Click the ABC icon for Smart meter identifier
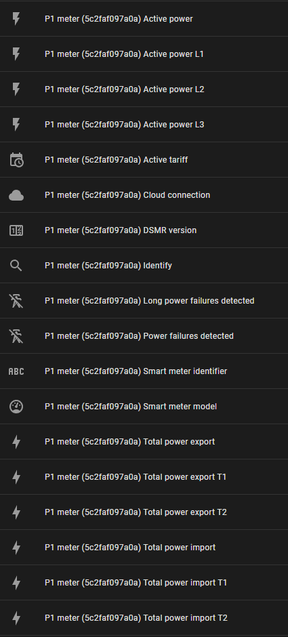The image size is (288, 637). point(16,371)
